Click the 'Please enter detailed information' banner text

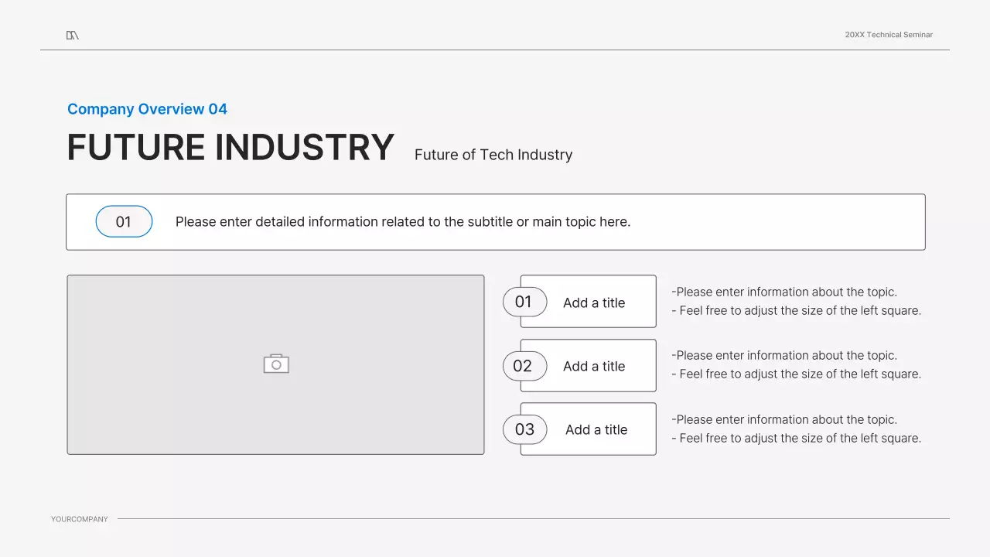(x=403, y=222)
